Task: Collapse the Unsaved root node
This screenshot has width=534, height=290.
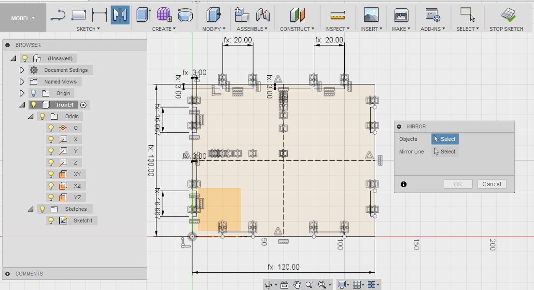Action: tap(14, 58)
